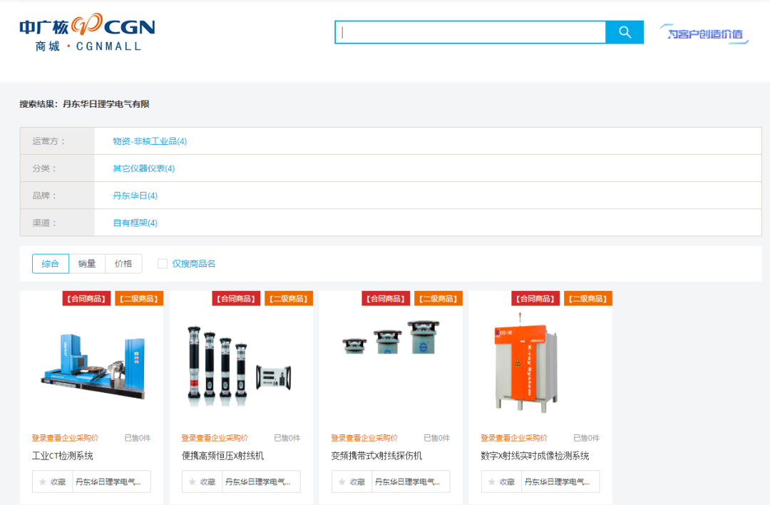The width and height of the screenshot is (770, 505).
Task: Click the 搜索结果: 丹东华日理学电气有限 heading
Action: click(84, 104)
